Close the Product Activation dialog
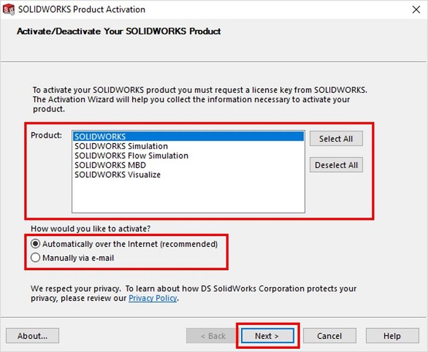This screenshot has height=352, width=428. (x=416, y=10)
